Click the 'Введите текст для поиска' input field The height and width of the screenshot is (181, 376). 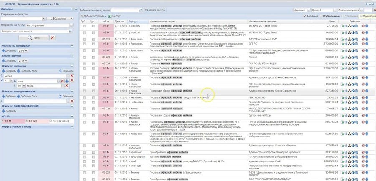(35, 31)
